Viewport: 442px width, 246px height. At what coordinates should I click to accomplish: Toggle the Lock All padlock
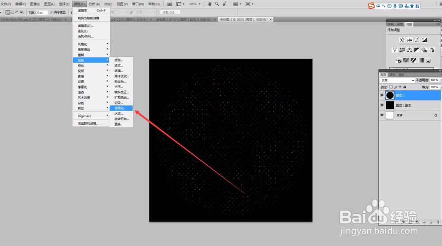(x=405, y=87)
